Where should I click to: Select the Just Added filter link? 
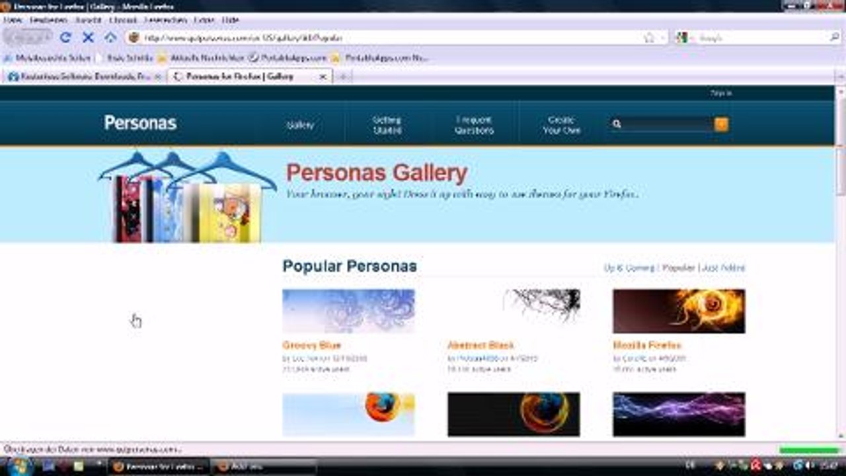click(x=723, y=268)
